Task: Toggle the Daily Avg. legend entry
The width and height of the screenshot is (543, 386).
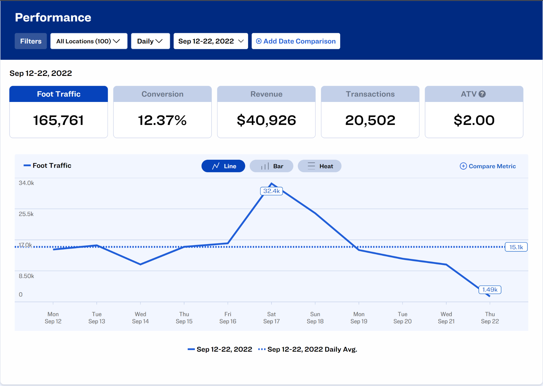Action: tap(308, 349)
